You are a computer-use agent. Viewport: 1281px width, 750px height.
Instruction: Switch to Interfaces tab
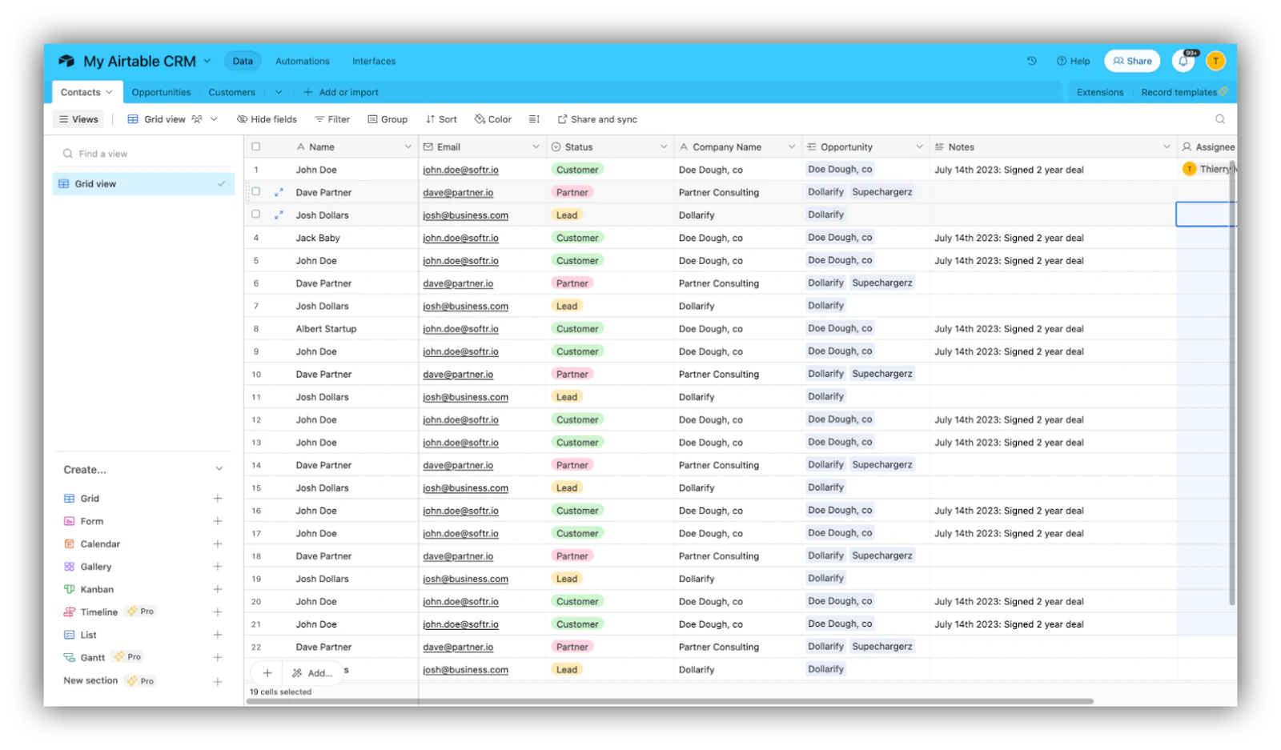[374, 61]
